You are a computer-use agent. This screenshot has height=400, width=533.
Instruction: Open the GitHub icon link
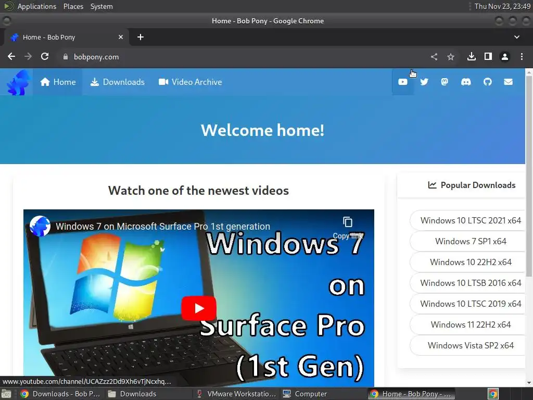tap(487, 82)
